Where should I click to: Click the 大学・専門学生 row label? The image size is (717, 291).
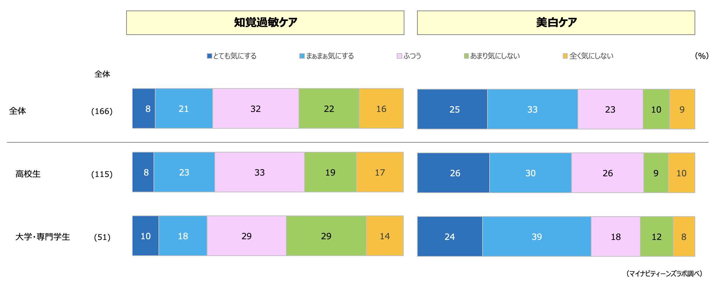[x=43, y=237]
